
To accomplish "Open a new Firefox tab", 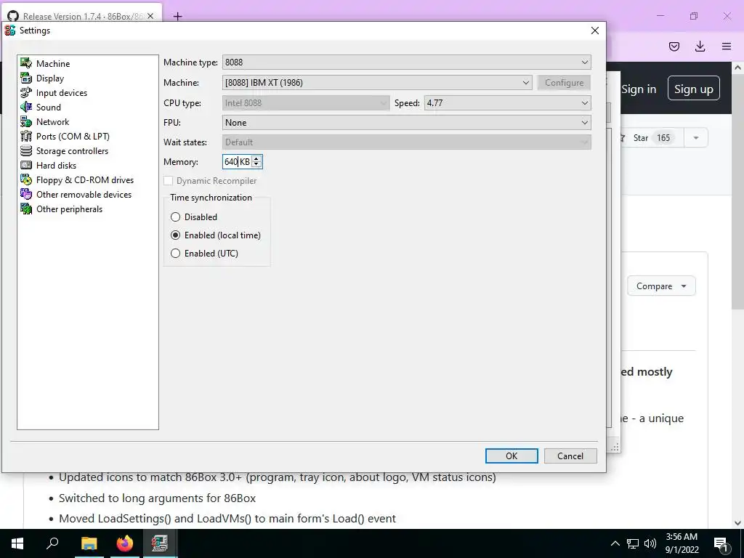I will (x=177, y=17).
